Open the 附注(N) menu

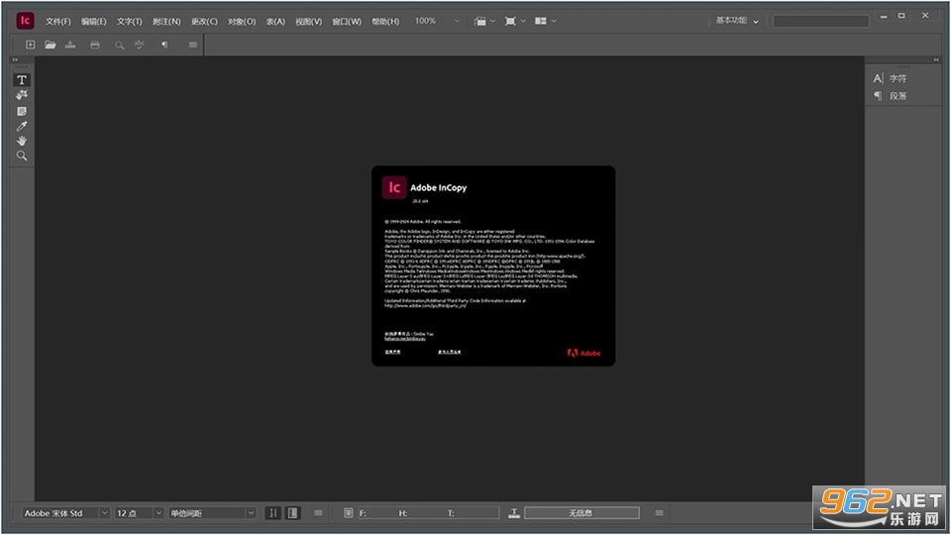tap(166, 21)
